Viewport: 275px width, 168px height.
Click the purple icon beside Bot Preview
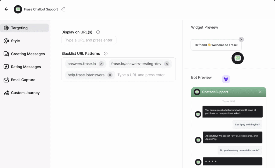pyautogui.click(x=226, y=79)
